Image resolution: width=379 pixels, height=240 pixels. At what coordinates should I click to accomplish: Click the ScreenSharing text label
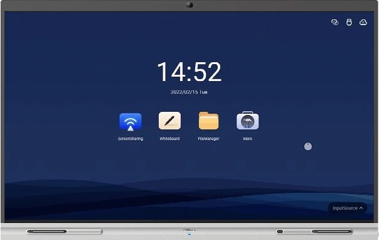pyautogui.click(x=131, y=139)
